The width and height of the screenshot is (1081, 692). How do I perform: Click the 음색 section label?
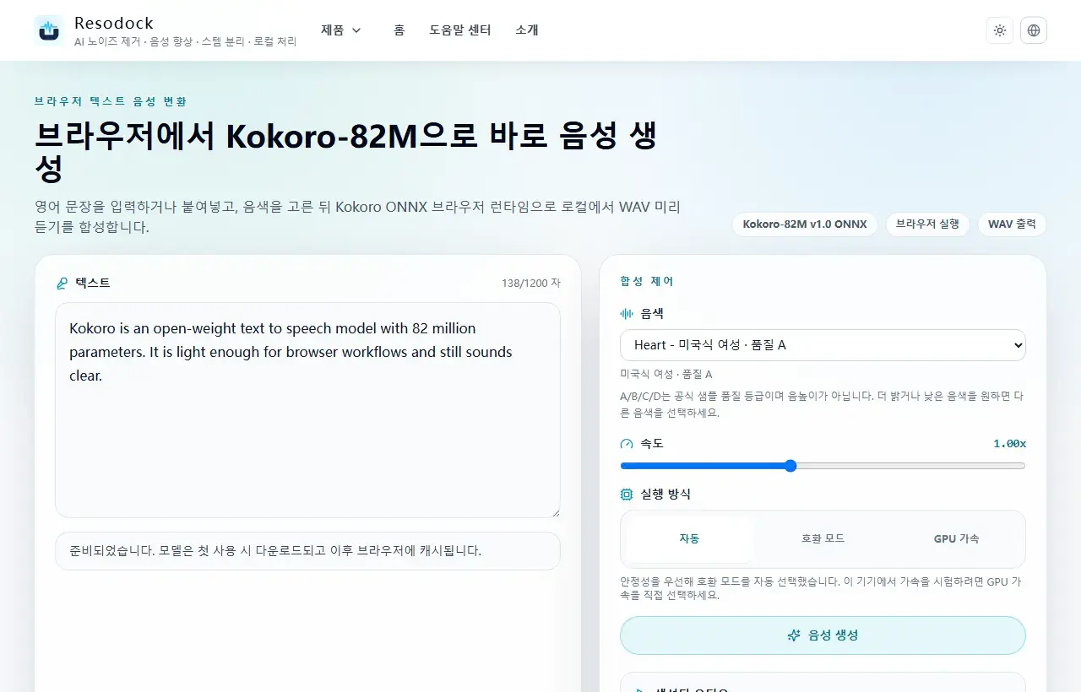(x=652, y=313)
